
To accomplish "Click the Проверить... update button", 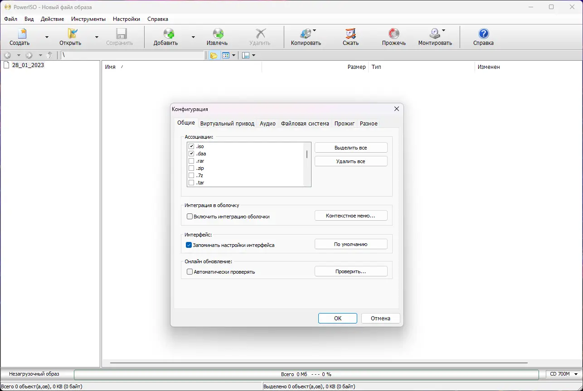I will [x=351, y=271].
